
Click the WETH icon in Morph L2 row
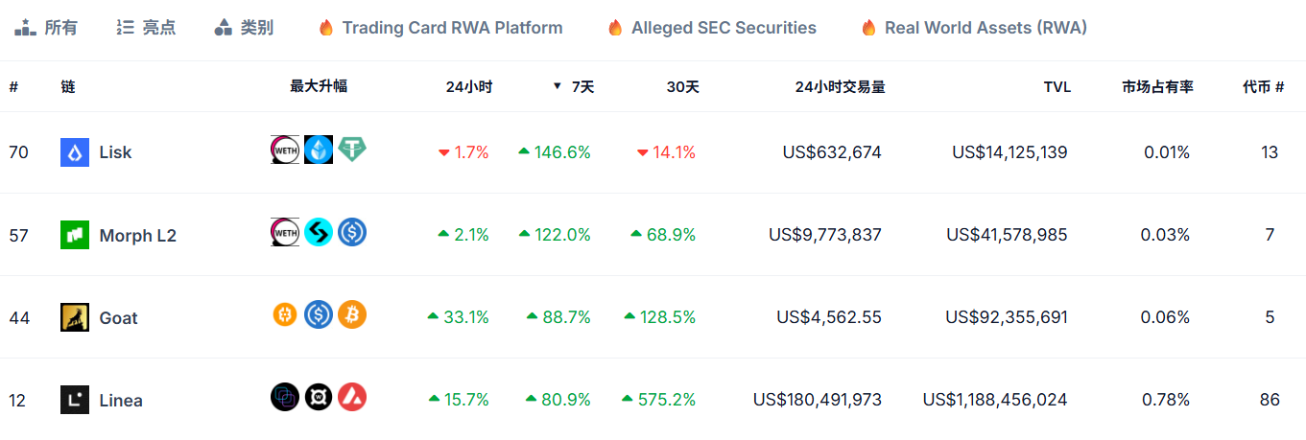tap(285, 232)
